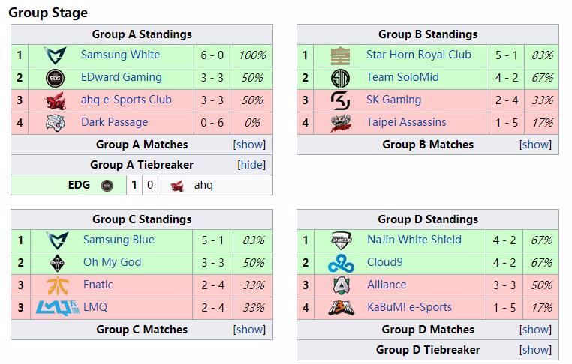Click the Samsung White team logo
The width and height of the screenshot is (572, 364).
coord(55,55)
